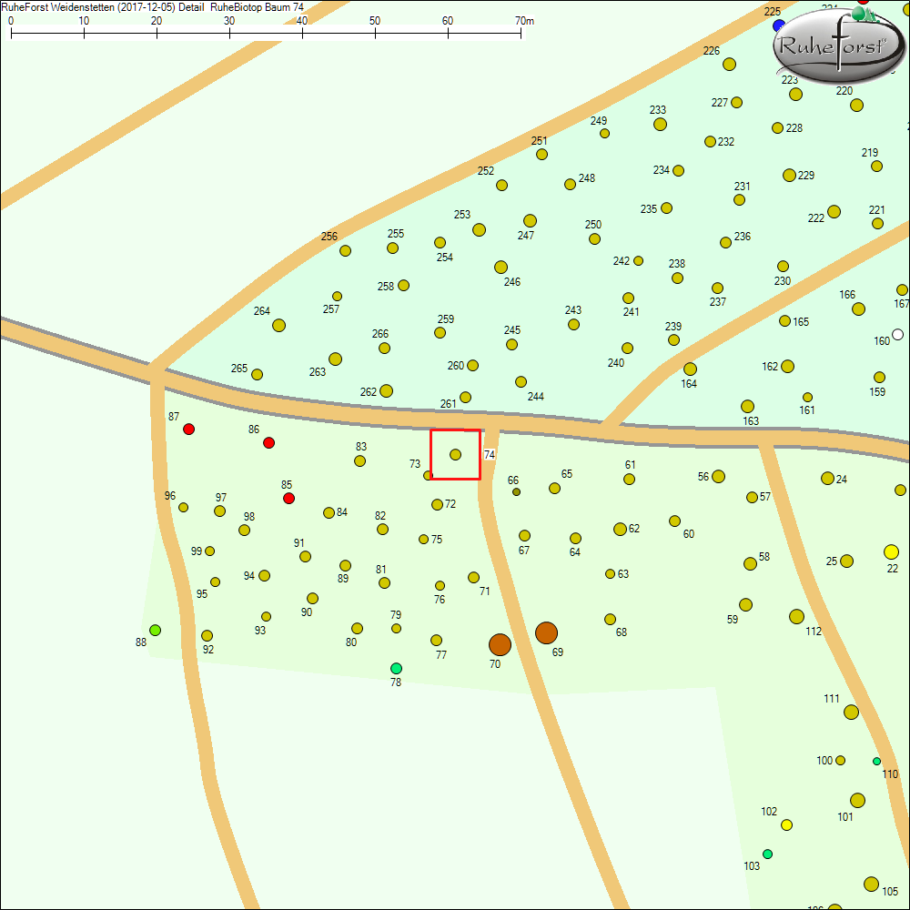Select the small dark tree 66 marker
Image resolution: width=910 pixels, height=910 pixels.
516,491
